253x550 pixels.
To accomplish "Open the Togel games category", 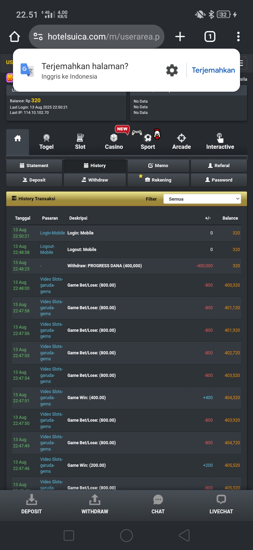I will (46, 142).
